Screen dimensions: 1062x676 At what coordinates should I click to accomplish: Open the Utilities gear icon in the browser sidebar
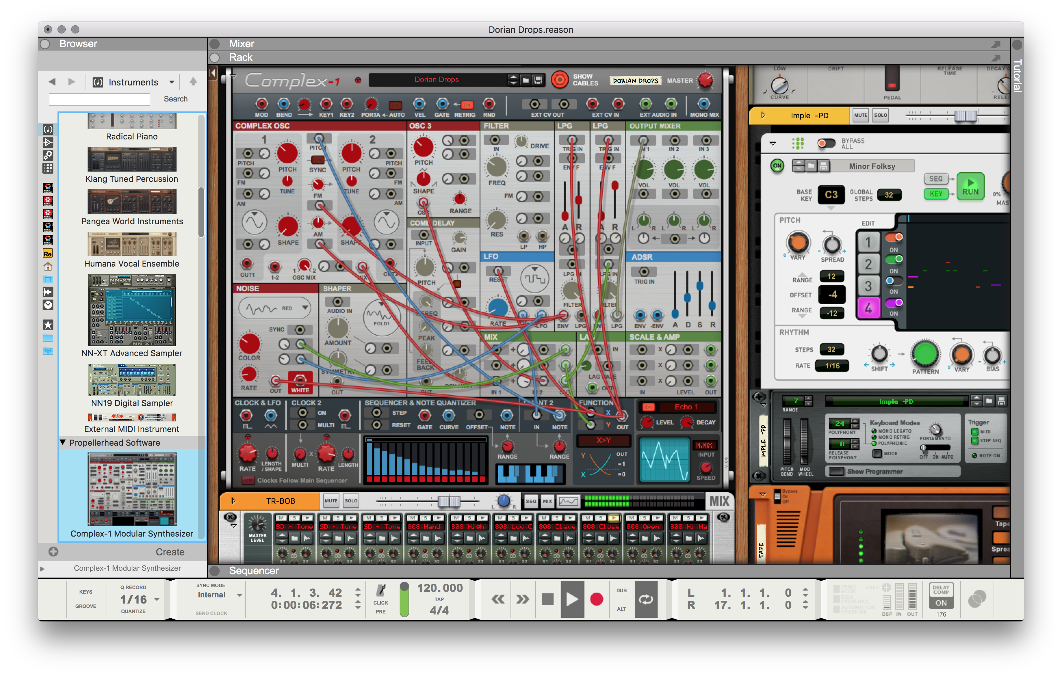[48, 155]
